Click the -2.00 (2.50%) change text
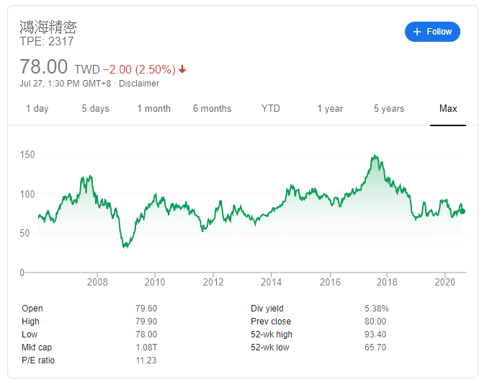 coord(139,69)
